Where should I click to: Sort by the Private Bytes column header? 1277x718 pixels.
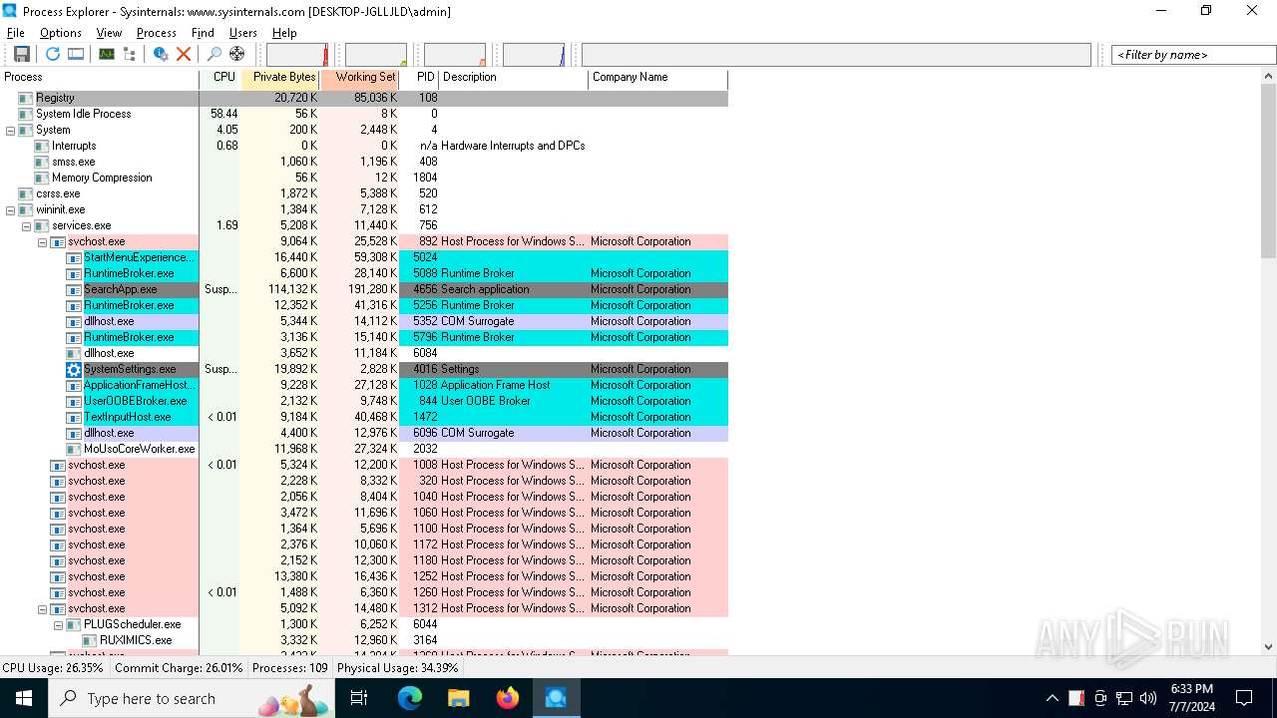coord(280,77)
